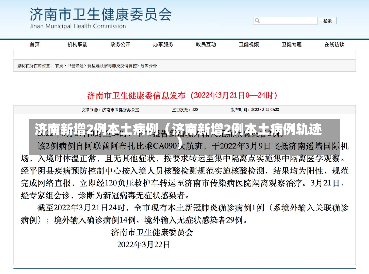The height and width of the screenshot is (274, 369).
Task: Click the signature 济南市卫生健康委员会 at article end
Action: [152, 232]
